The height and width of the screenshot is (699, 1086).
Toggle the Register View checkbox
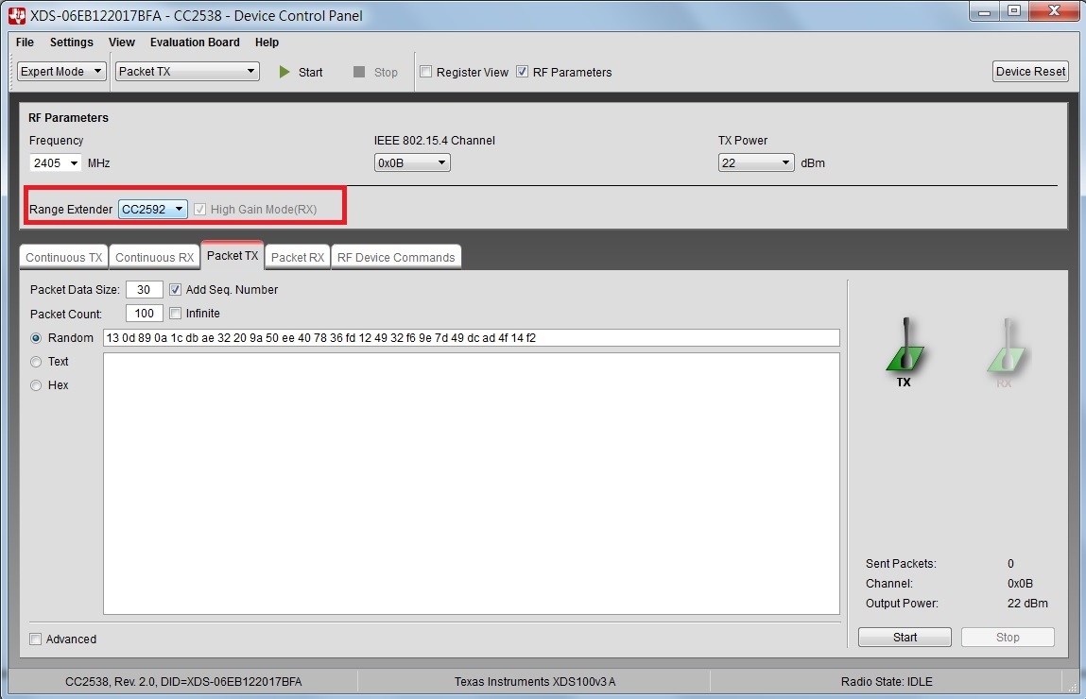tap(426, 72)
